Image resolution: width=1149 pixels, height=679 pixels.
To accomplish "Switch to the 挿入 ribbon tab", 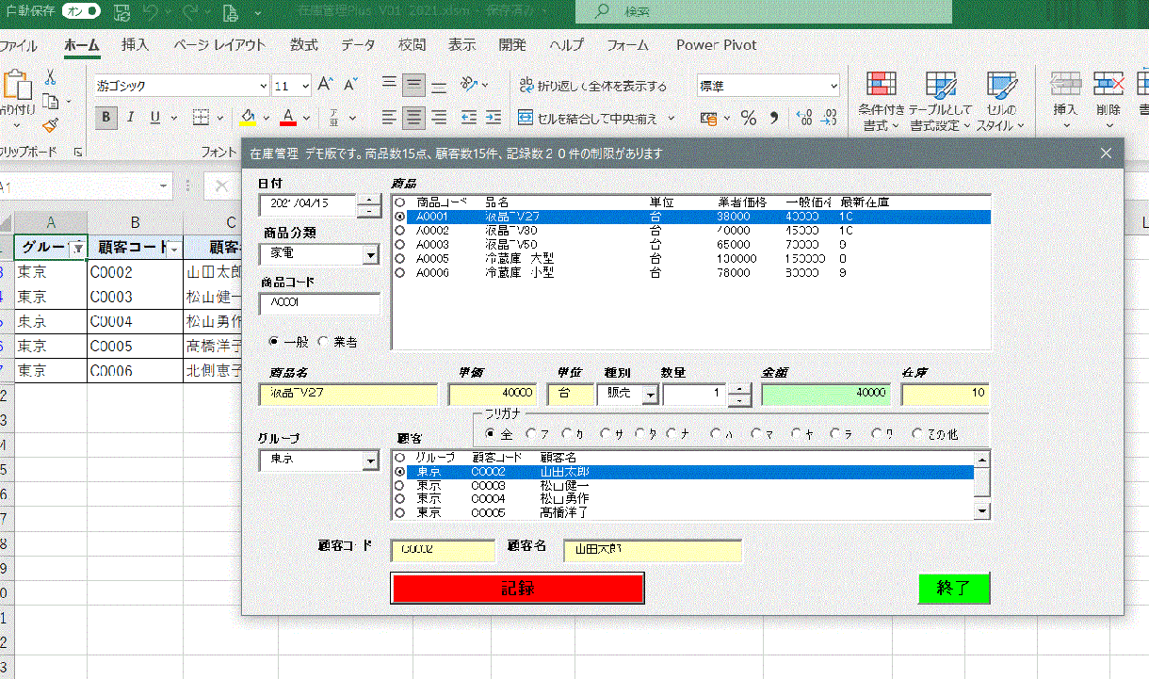I will [x=135, y=45].
